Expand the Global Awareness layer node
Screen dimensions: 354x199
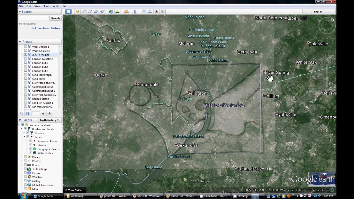click(22, 185)
